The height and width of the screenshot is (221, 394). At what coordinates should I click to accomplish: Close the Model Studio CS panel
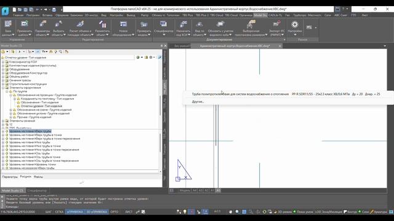166,46
